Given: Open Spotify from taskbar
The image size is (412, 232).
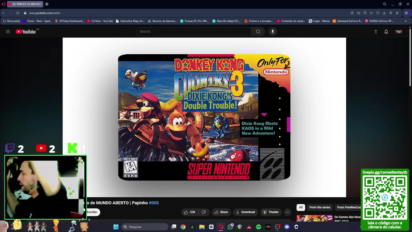Looking at the screenshot, I should click(x=258, y=227).
